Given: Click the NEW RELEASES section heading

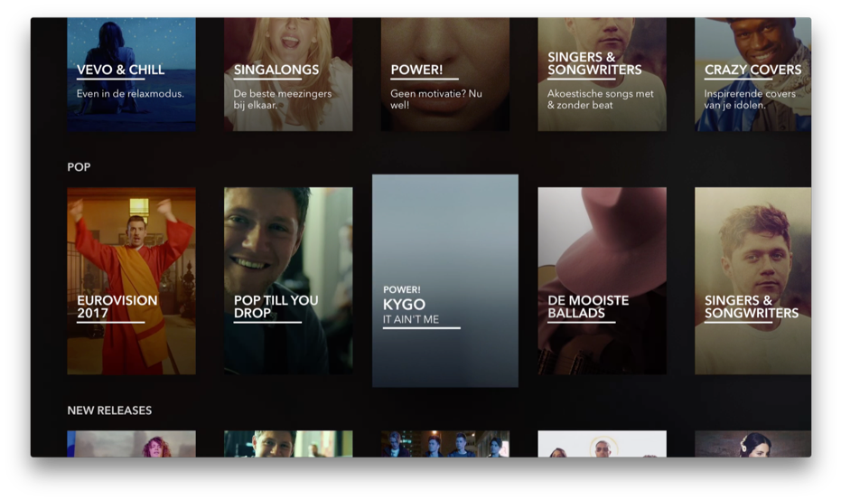Looking at the screenshot, I should click(109, 410).
